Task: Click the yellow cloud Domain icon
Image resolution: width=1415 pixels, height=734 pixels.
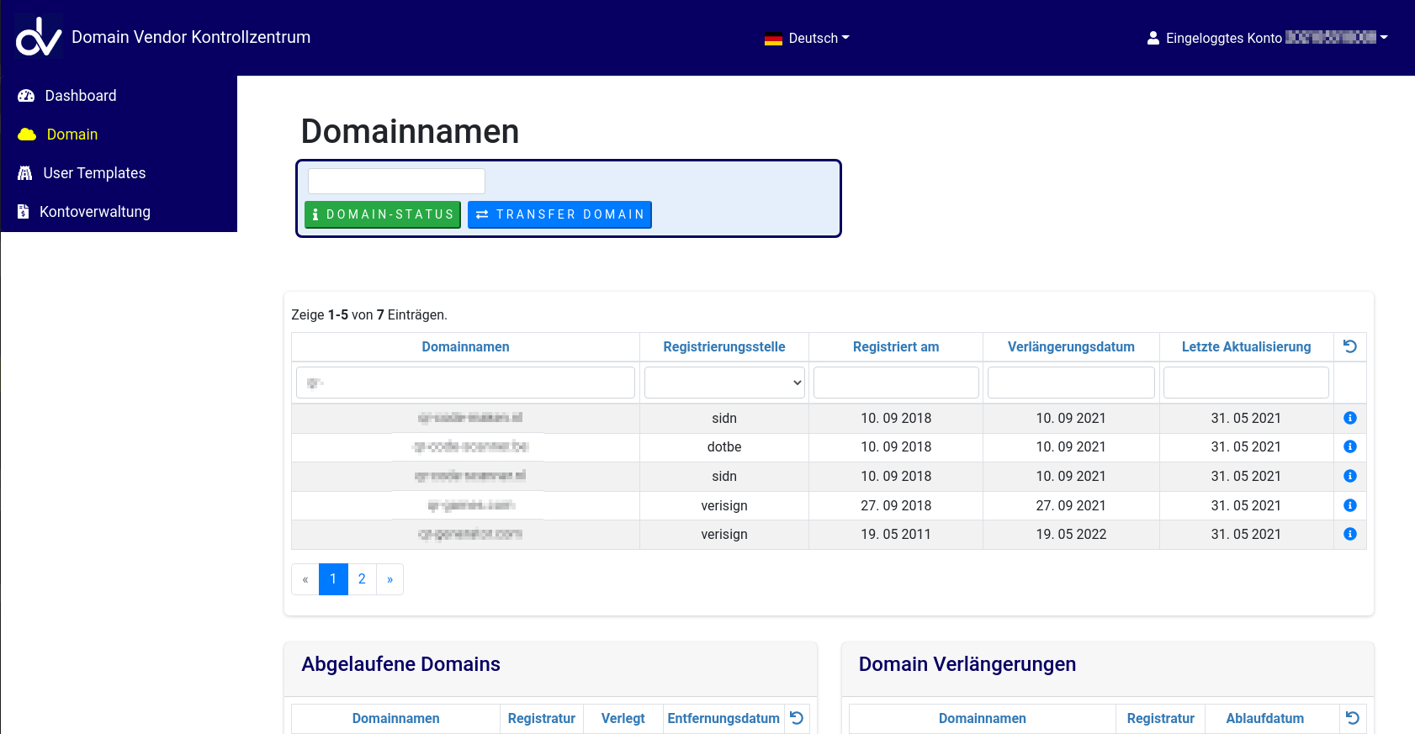Action: click(27, 135)
